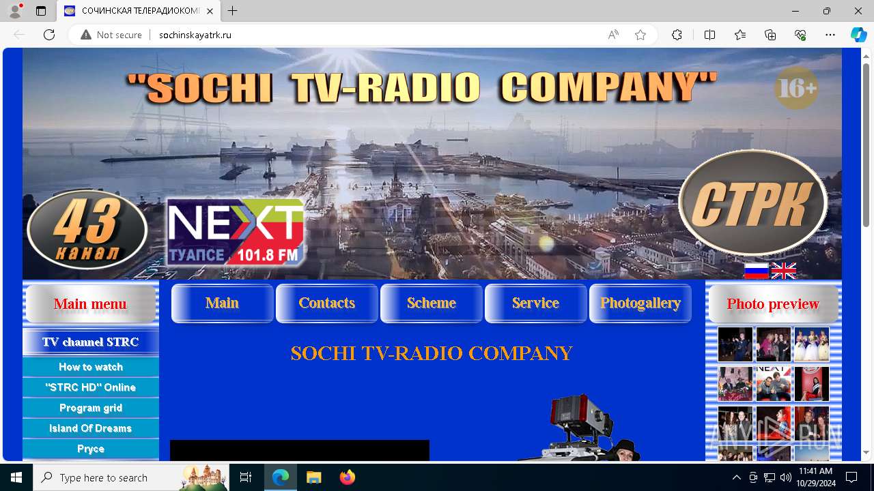The height and width of the screenshot is (491, 874).
Task: Open first photo preview thumbnail
Action: (x=735, y=344)
